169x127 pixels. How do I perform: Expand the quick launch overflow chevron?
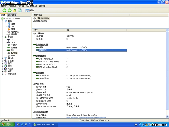[30, 124]
